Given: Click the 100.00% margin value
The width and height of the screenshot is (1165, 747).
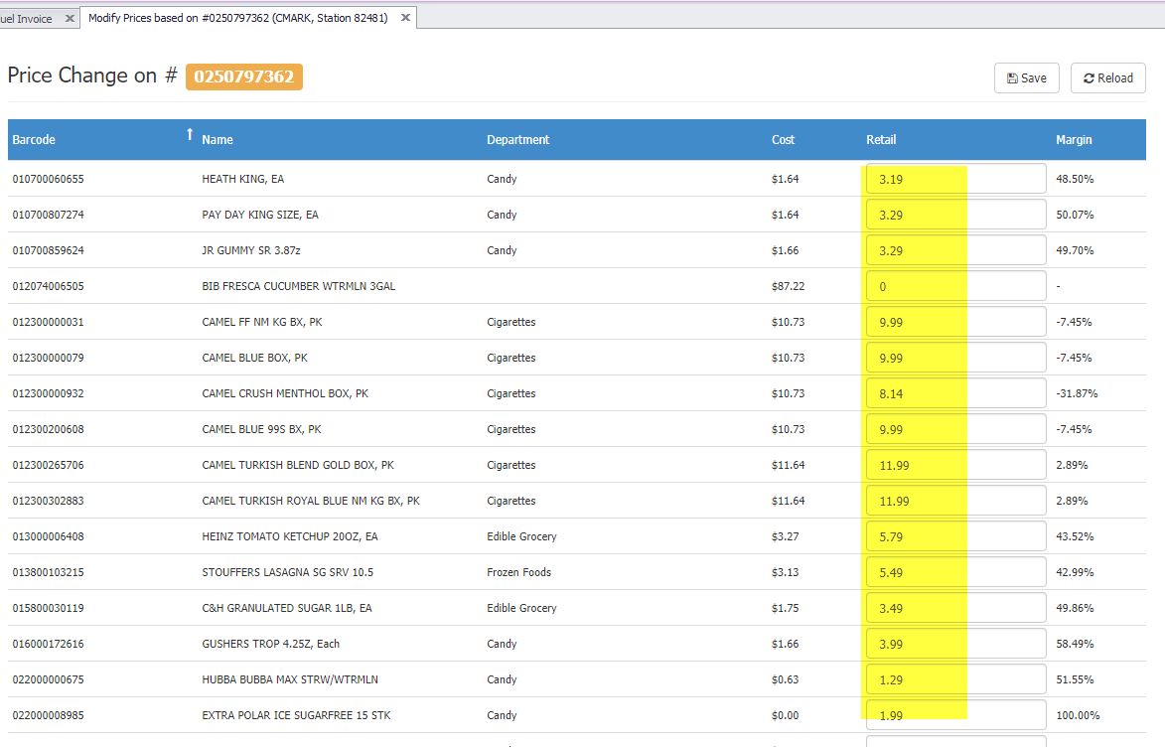Looking at the screenshot, I should pyautogui.click(x=1078, y=715).
